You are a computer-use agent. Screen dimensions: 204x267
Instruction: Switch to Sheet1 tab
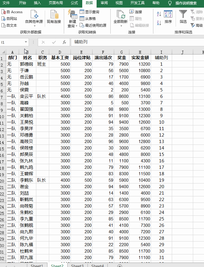37,265
